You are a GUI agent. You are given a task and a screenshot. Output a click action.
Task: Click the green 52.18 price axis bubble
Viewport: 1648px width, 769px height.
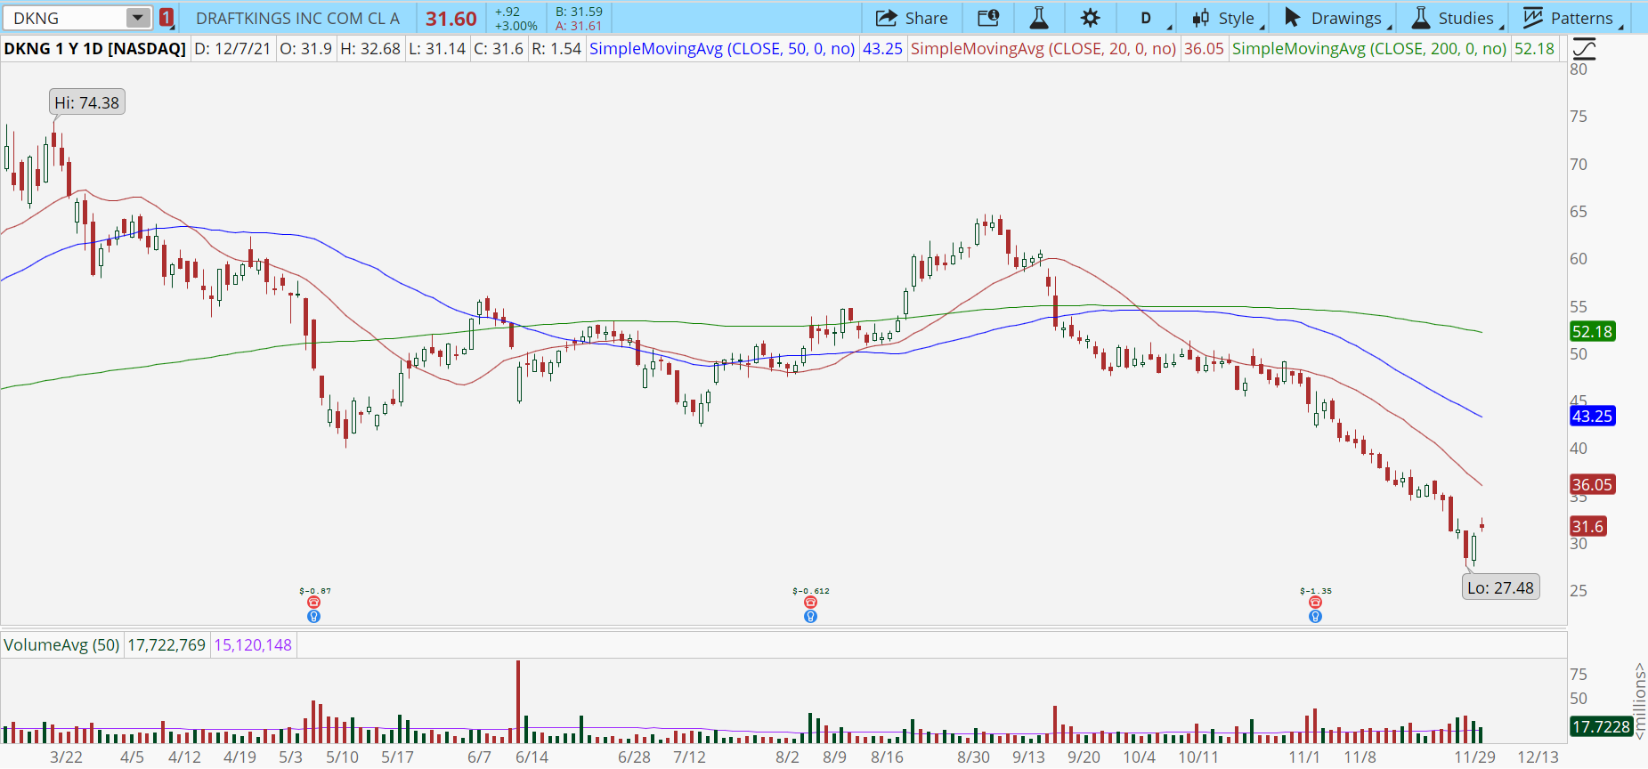1592,332
